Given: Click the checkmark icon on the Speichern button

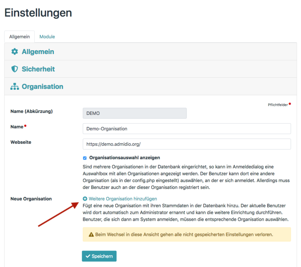Looking at the screenshot, I should coord(88,256).
